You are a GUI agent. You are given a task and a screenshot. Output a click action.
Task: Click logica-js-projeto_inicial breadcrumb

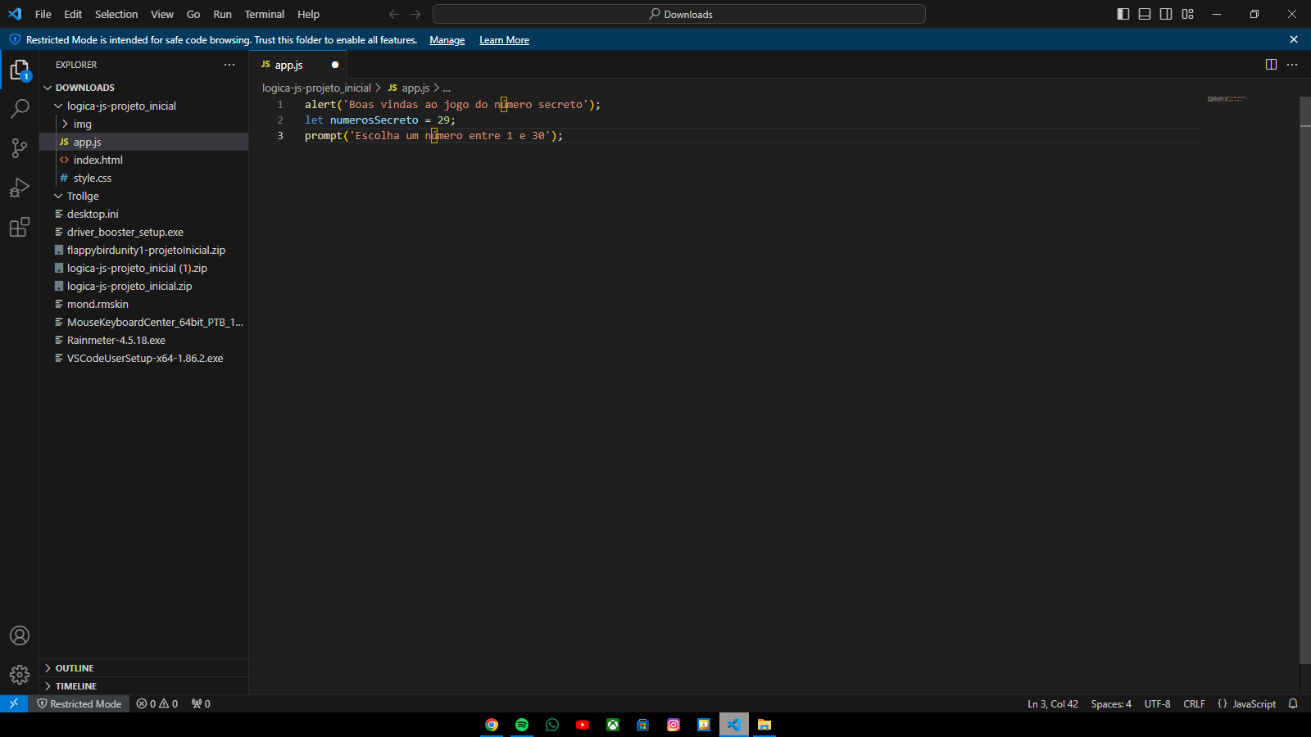[x=316, y=88]
